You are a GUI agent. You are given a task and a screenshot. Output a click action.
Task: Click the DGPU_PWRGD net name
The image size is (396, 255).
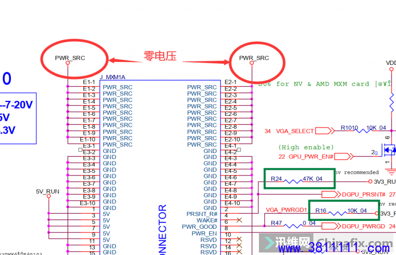click(363, 226)
